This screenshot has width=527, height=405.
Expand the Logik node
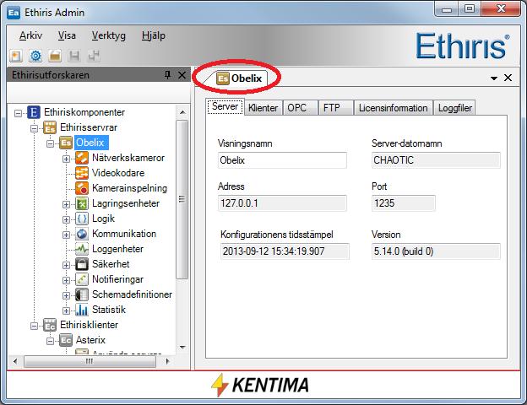click(x=66, y=219)
